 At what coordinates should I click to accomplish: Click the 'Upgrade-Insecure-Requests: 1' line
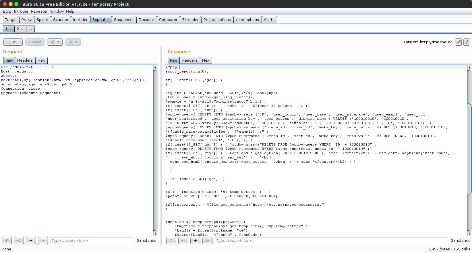click(x=33, y=93)
